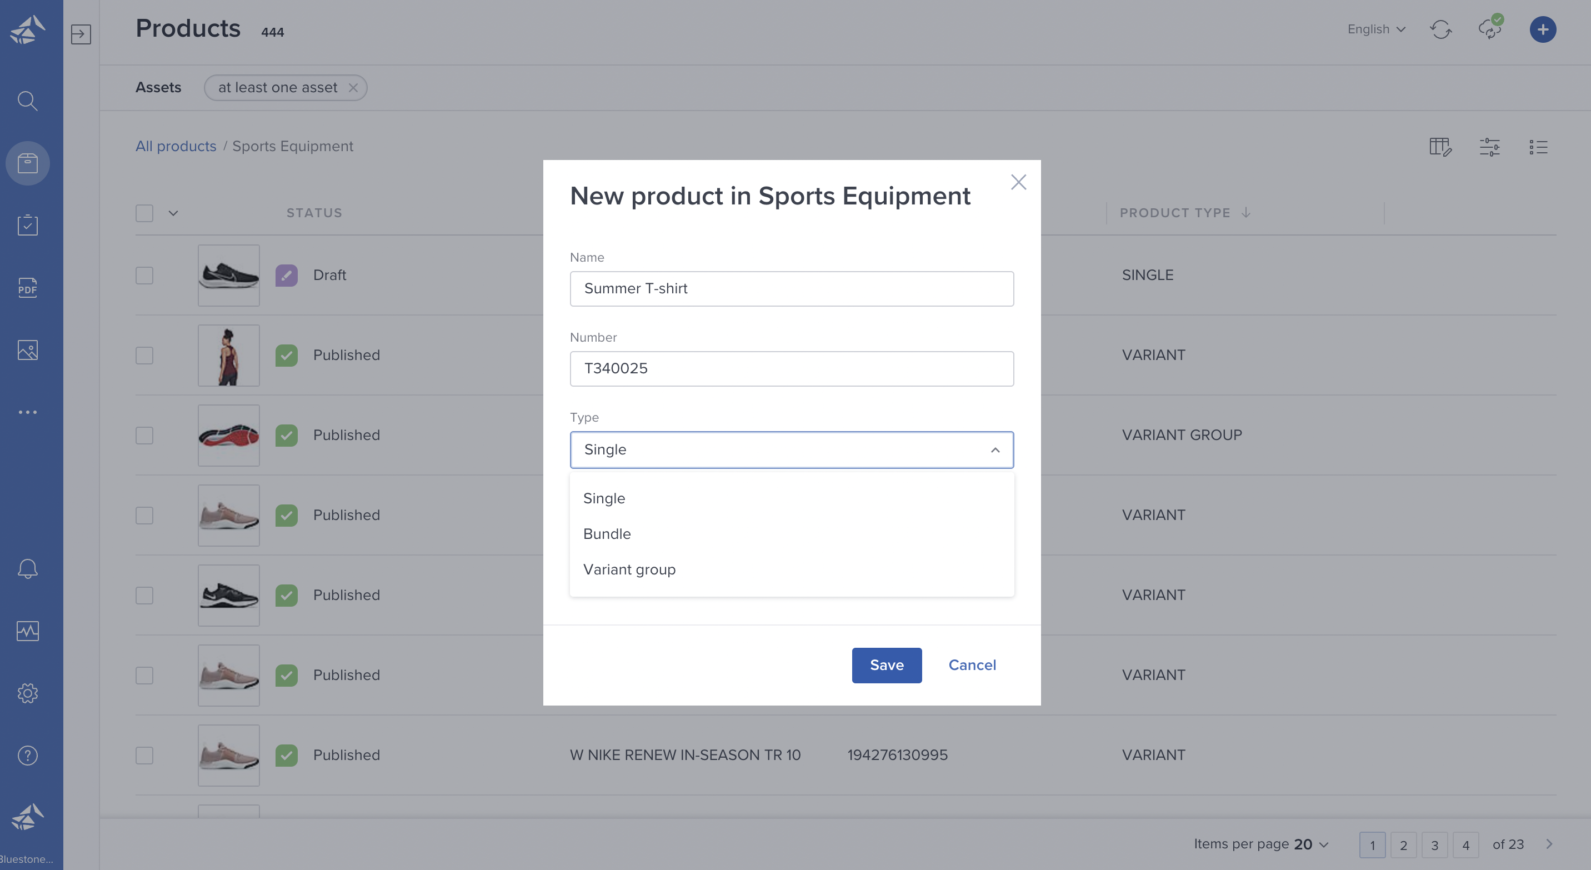Close the New product dialog

pos(1018,182)
